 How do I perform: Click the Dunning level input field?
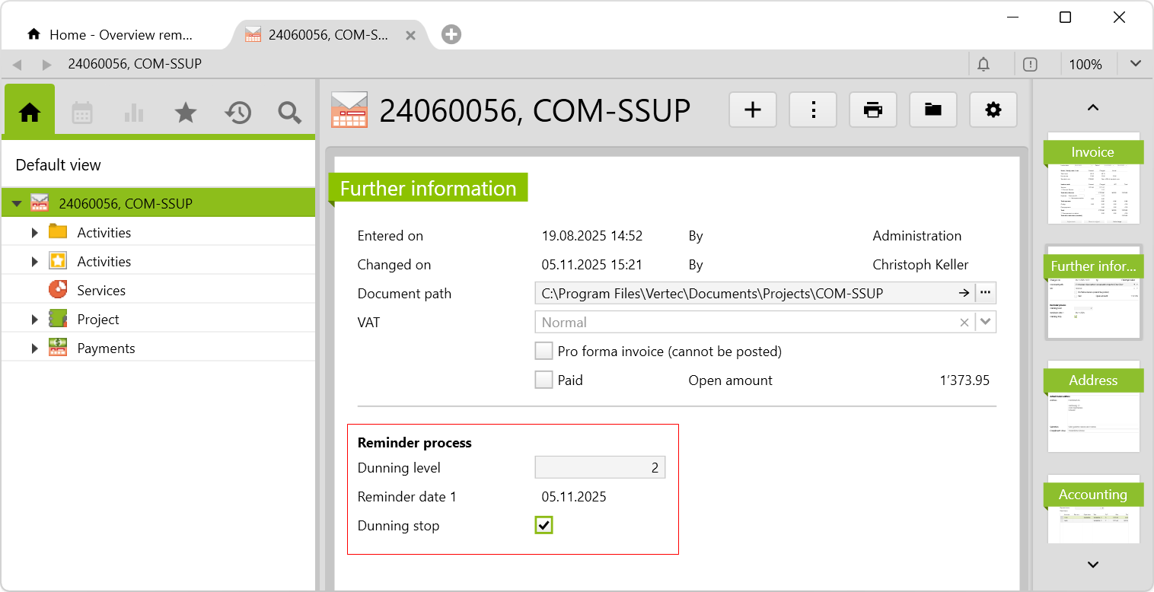(599, 468)
